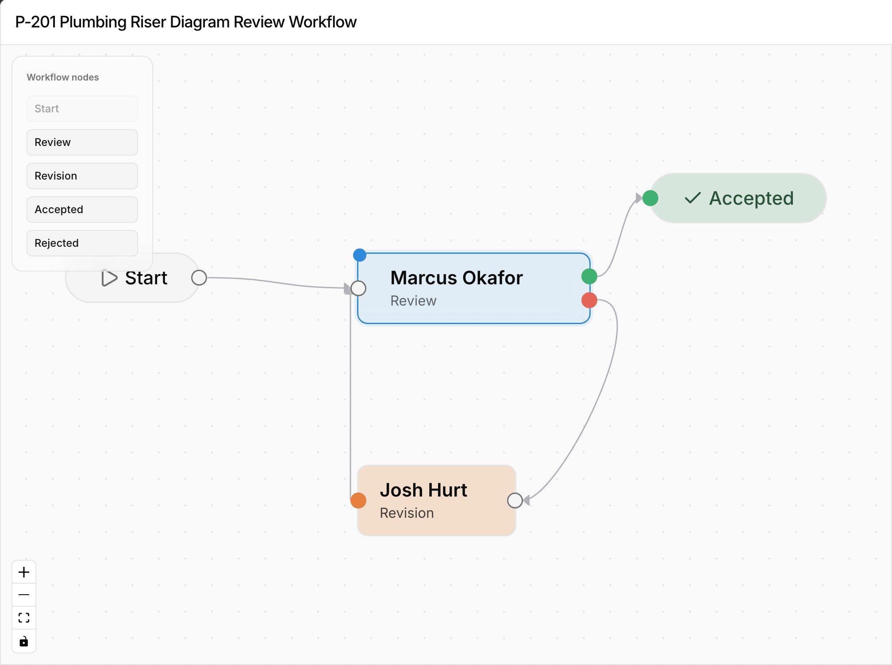Viewport: 892px width, 665px height.
Task: Click red reject handle on Marcus Okafor node
Action: click(589, 300)
